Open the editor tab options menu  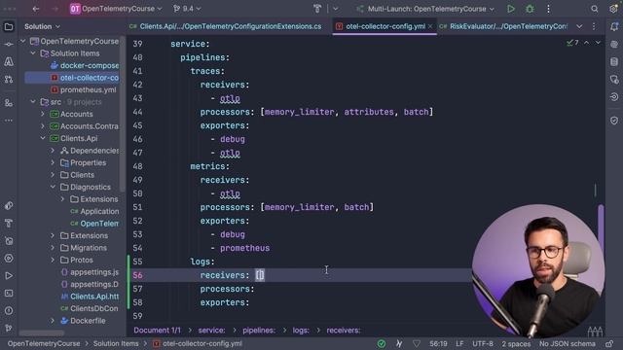[594, 26]
